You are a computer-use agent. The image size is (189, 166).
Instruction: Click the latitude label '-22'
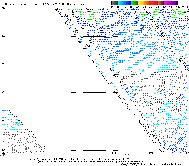[2, 36]
